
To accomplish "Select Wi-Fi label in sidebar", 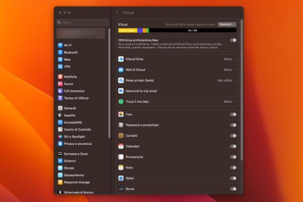I will point(68,45).
